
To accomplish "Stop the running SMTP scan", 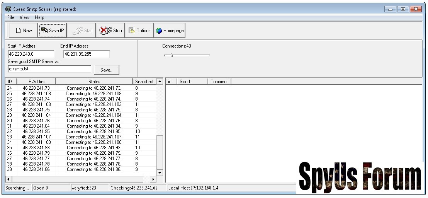I will (x=110, y=31).
